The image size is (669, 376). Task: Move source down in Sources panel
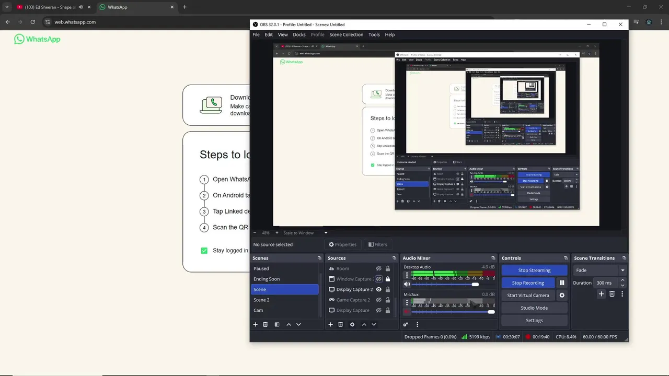tap(374, 324)
